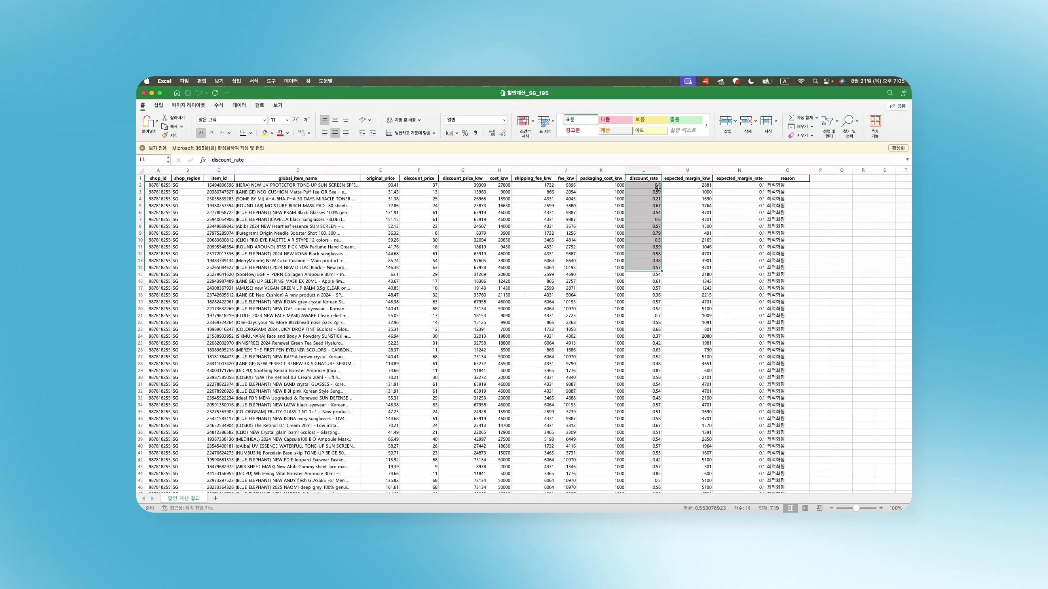Open the Conditional Formatting (조건부 서식) tool

(524, 125)
